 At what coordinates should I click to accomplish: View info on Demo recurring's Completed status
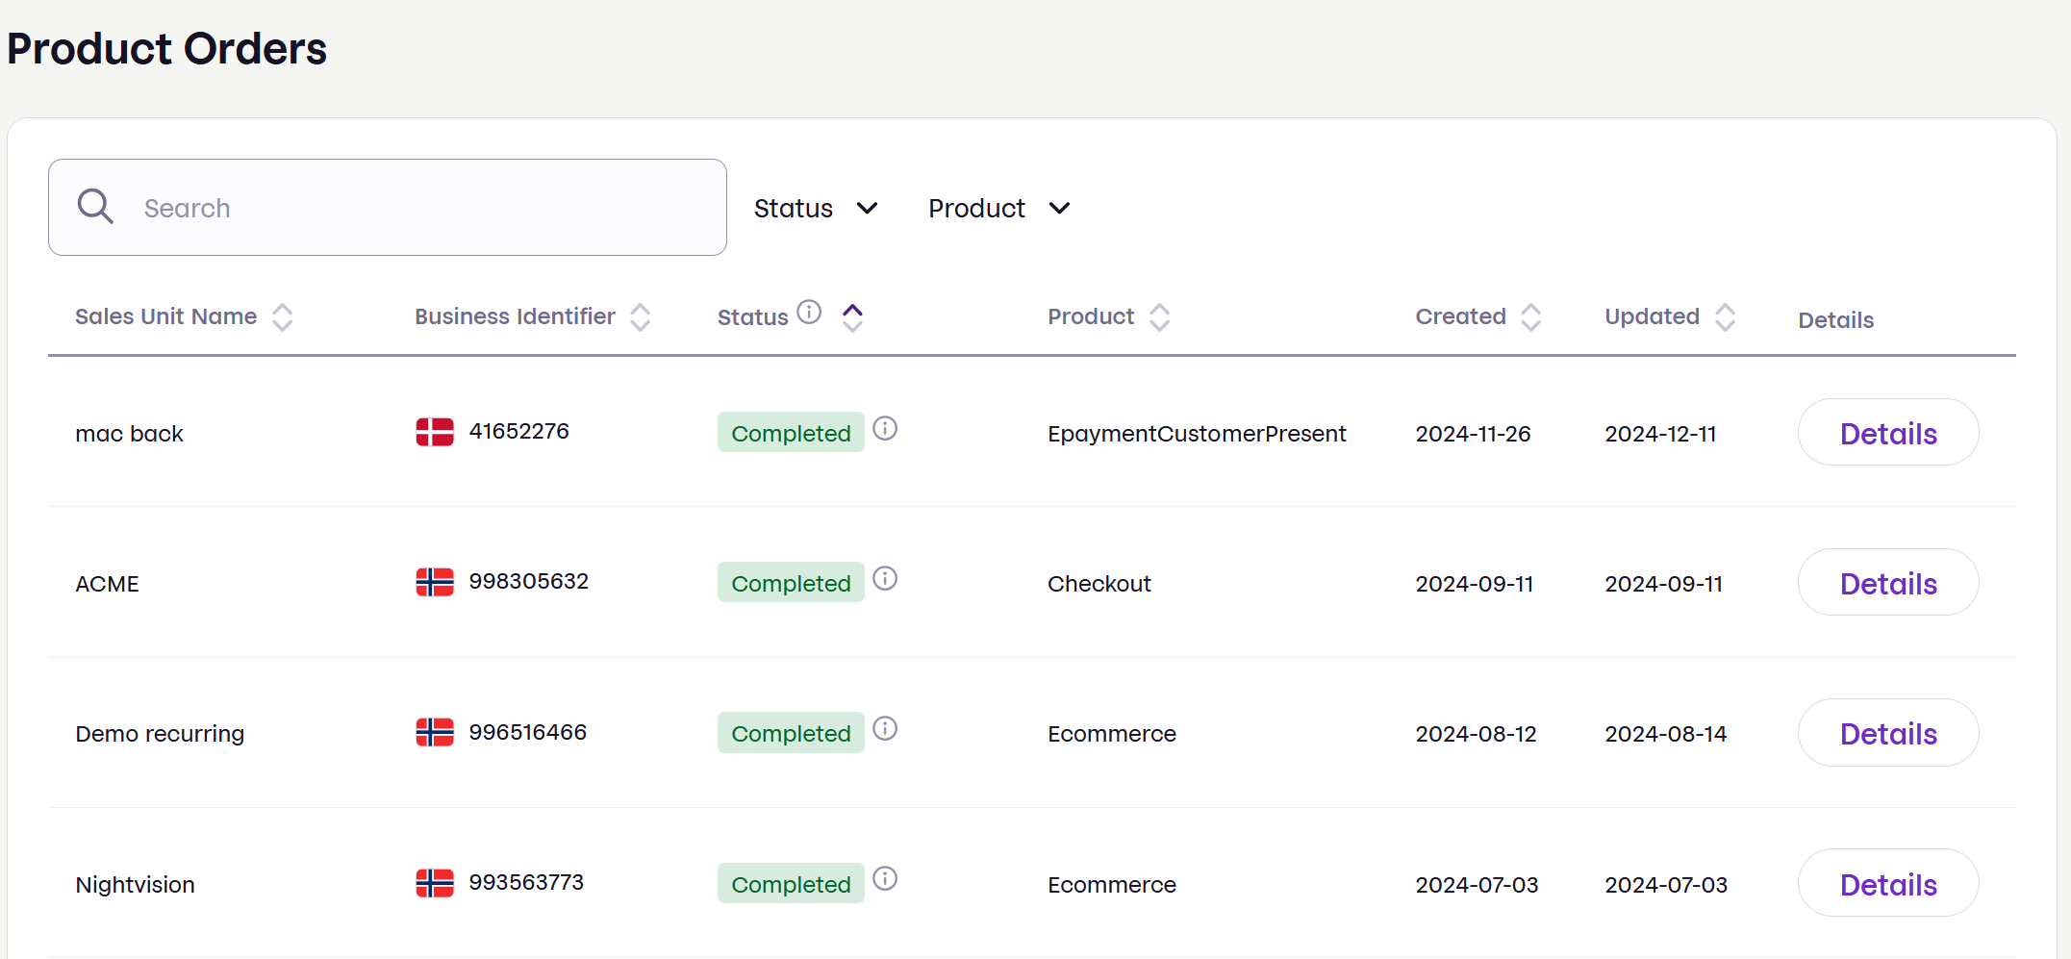tap(885, 729)
